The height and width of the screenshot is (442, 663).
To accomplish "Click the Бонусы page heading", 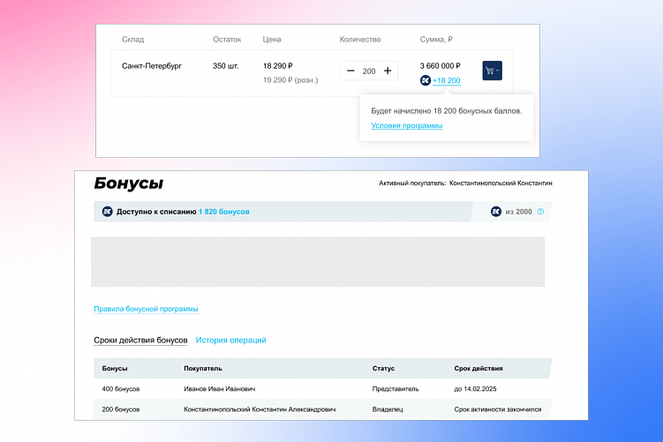I will tap(129, 183).
